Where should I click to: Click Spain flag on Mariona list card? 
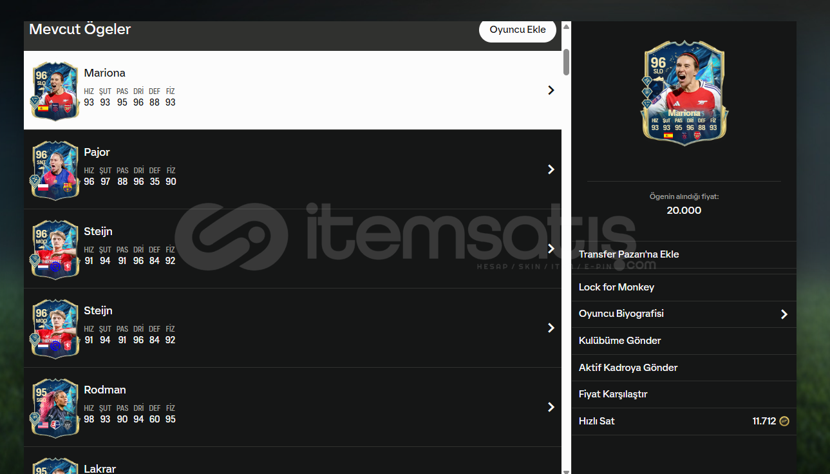click(43, 109)
